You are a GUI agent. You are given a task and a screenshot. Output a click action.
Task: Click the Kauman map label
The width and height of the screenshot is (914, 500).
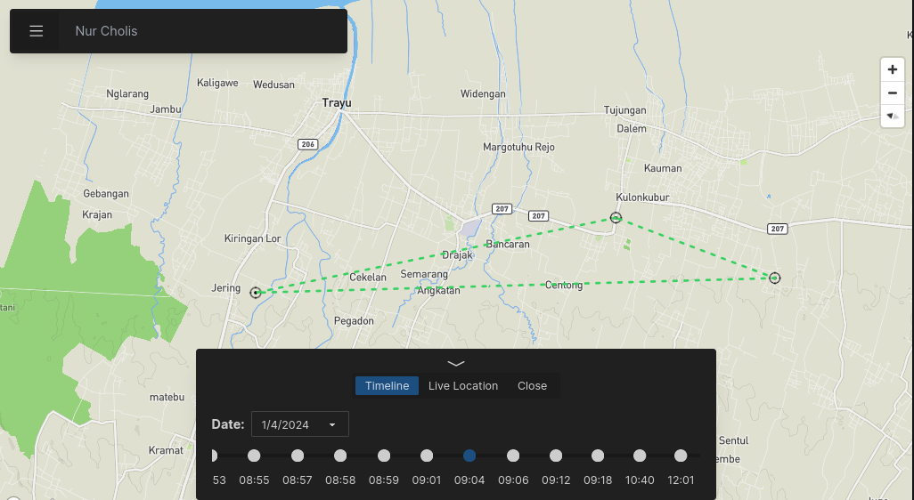(663, 168)
